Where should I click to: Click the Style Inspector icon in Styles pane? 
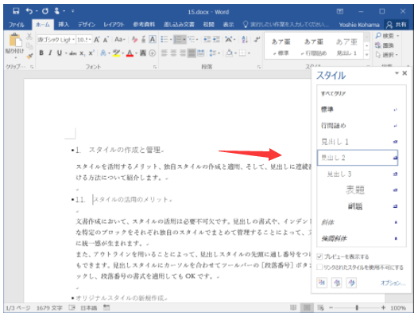pyautogui.click(x=337, y=282)
